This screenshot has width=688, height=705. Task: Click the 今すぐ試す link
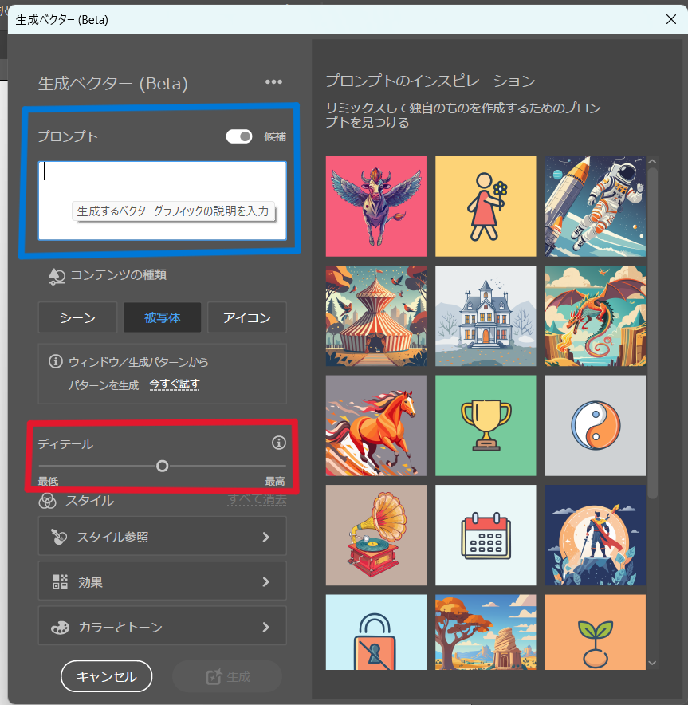tap(174, 384)
